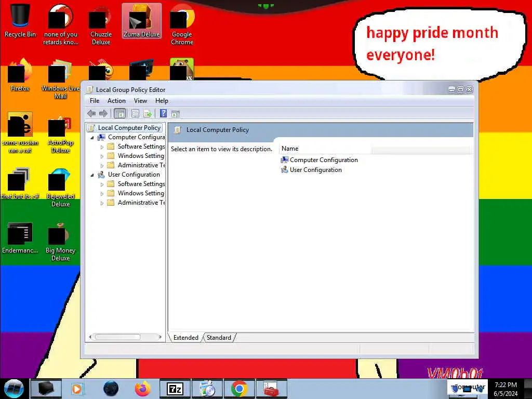Select User Configuration in the right list
The height and width of the screenshot is (399, 532).
[311, 170]
